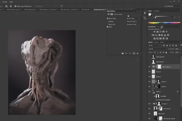Collapse the Eigenschaften panel with double arrows

click(137, 11)
